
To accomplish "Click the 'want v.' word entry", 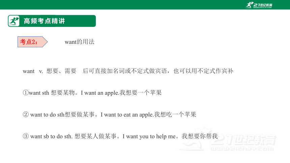I will click(33, 71).
